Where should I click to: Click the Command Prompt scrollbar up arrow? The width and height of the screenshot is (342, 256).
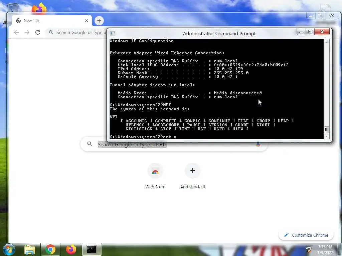click(x=327, y=42)
